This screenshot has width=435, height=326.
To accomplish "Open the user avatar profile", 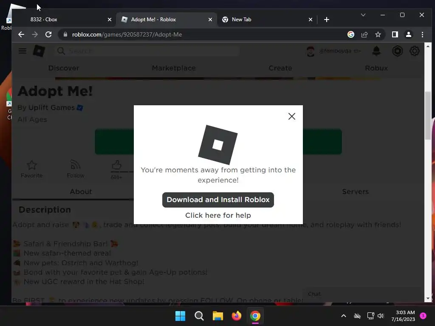I will (x=311, y=51).
